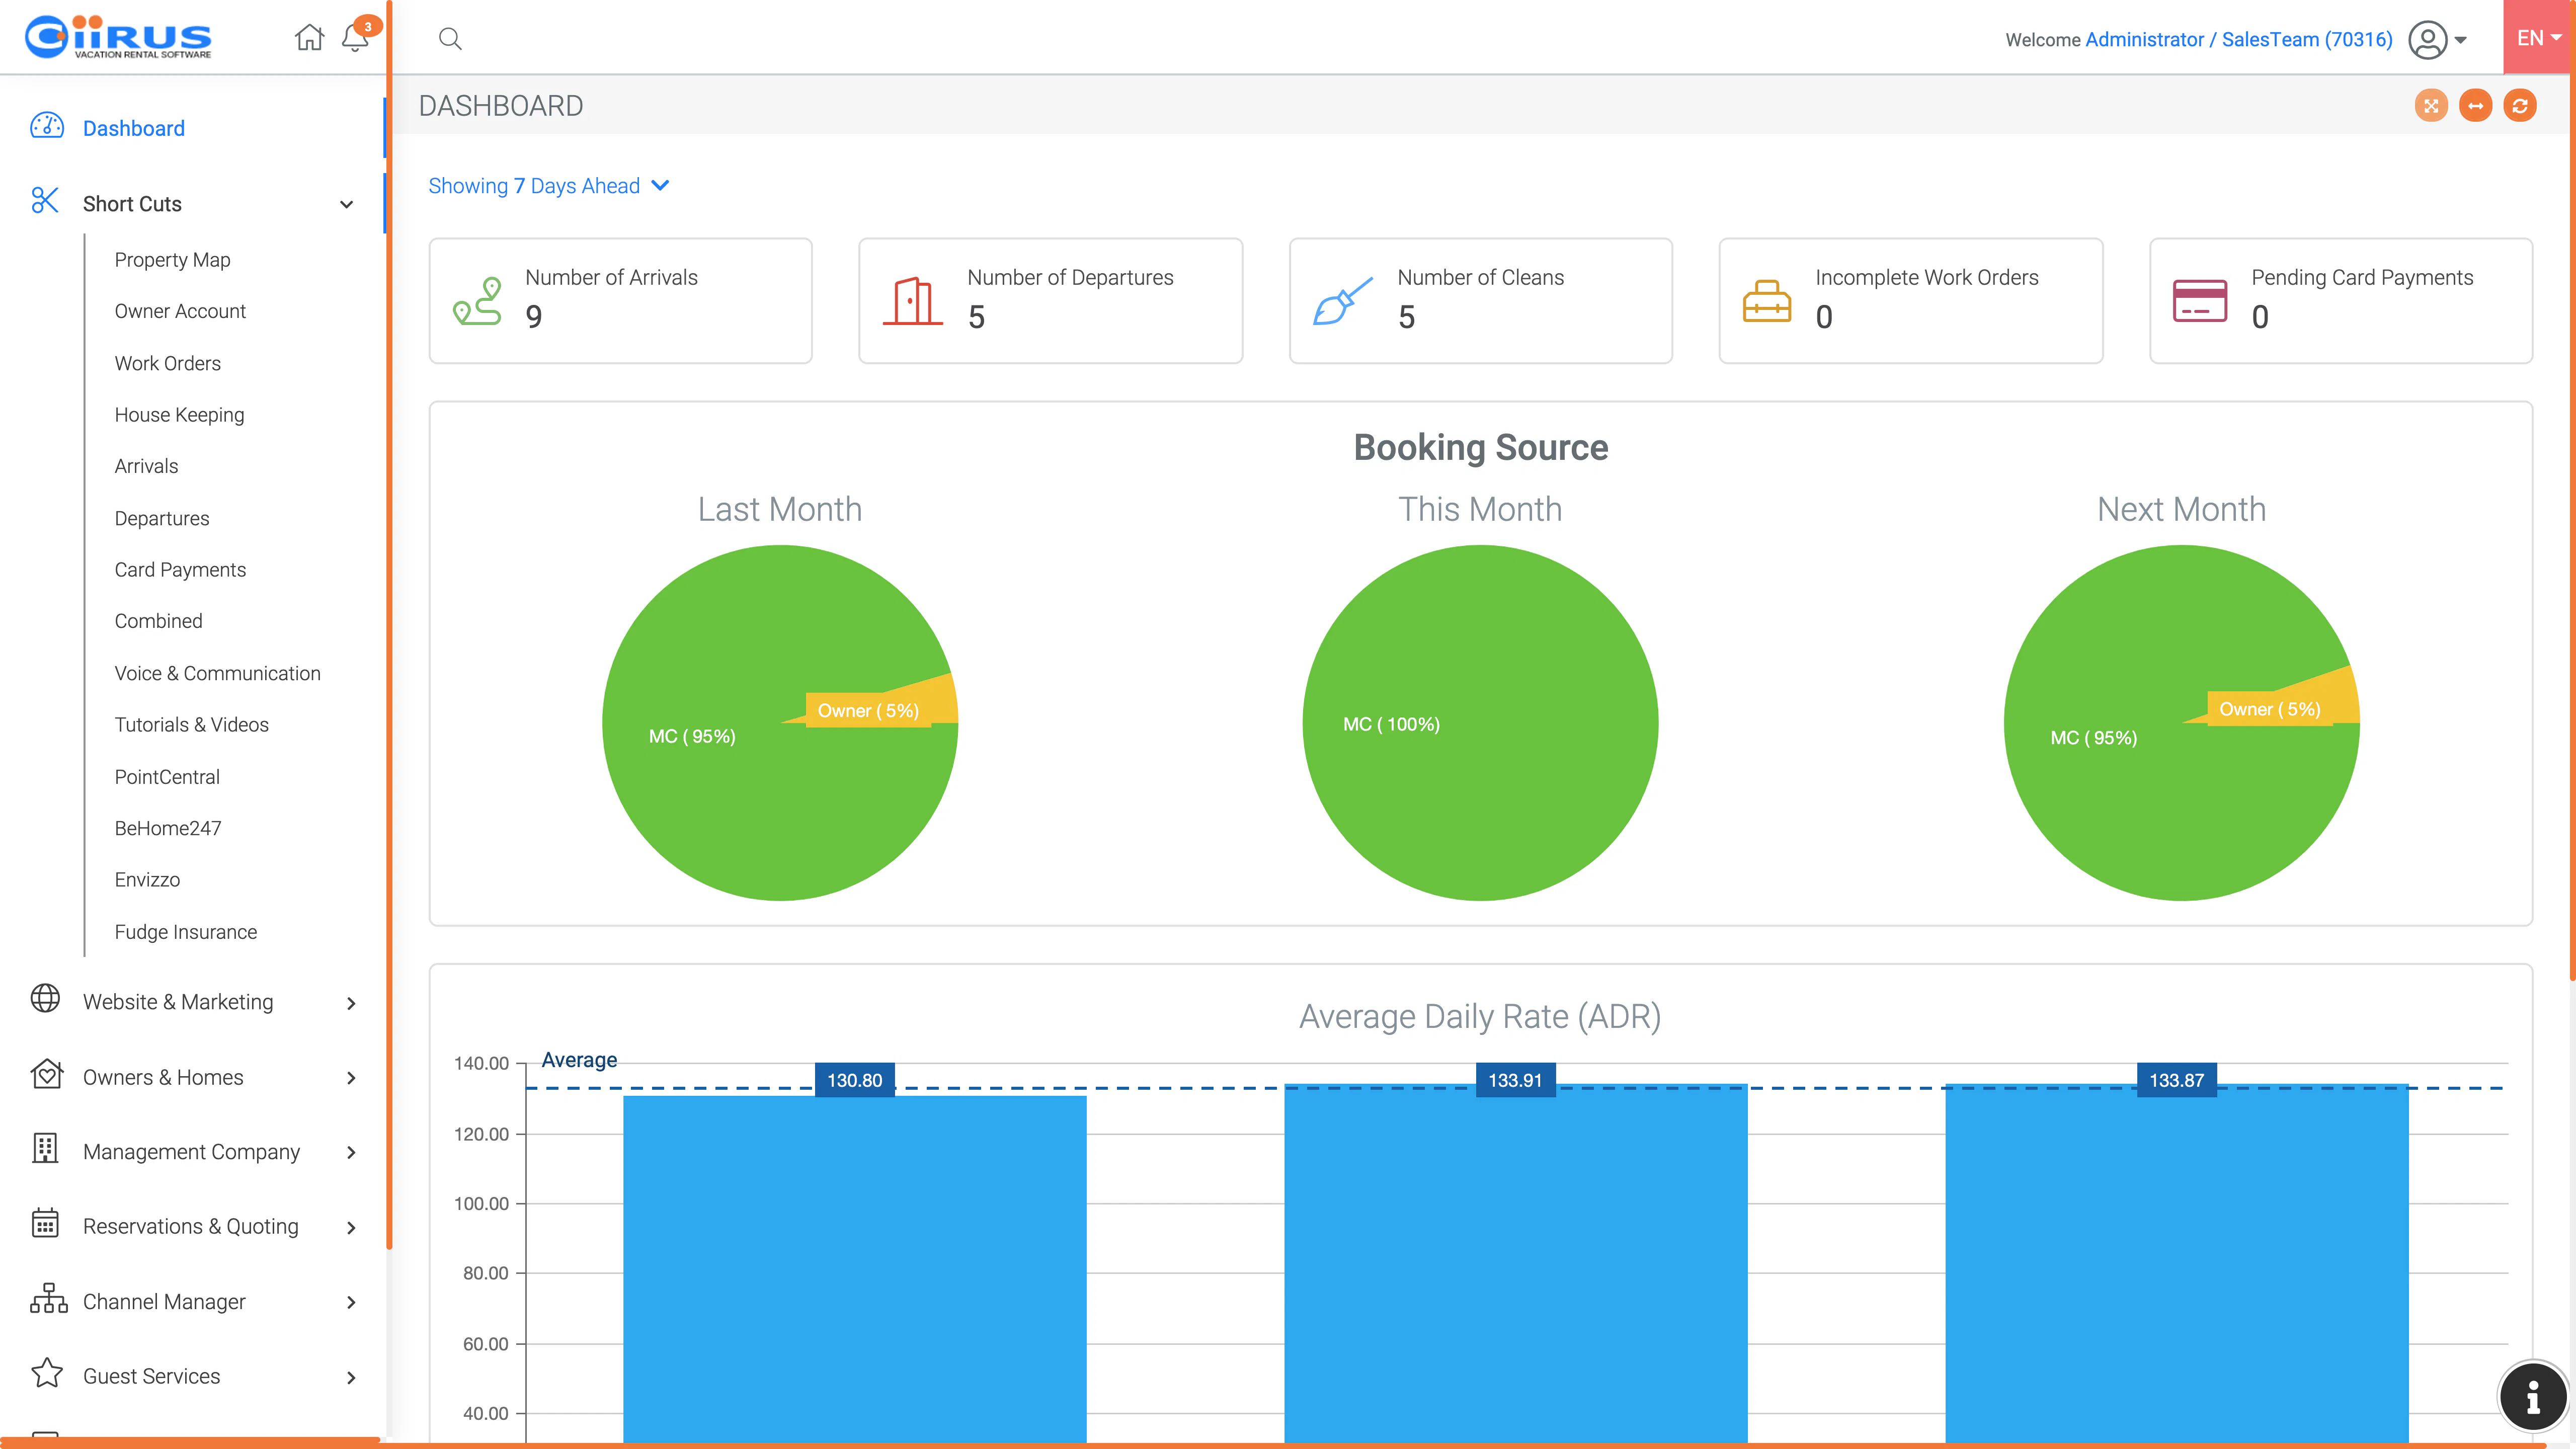
Task: Click the work orders toolbox icon
Action: [x=1767, y=301]
